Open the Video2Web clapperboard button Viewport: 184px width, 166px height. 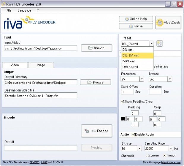coord(168,23)
